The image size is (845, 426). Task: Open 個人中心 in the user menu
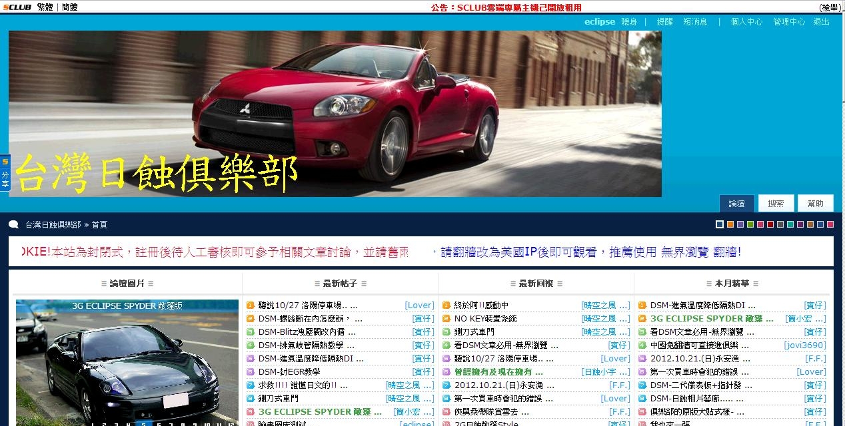[x=746, y=21]
